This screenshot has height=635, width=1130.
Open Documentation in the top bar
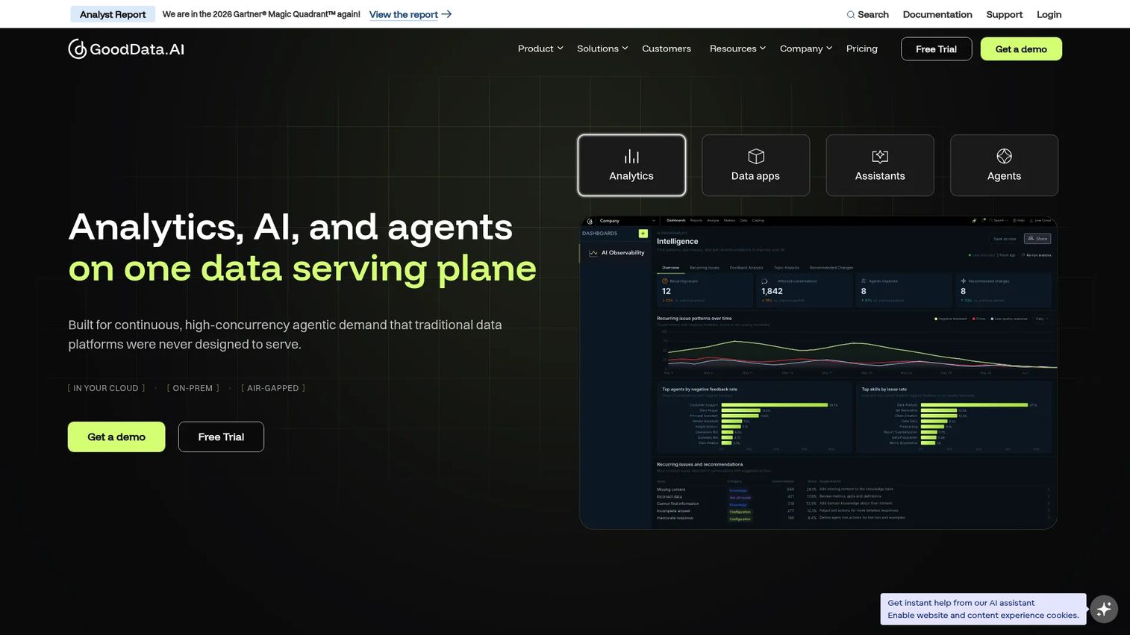pyautogui.click(x=937, y=14)
